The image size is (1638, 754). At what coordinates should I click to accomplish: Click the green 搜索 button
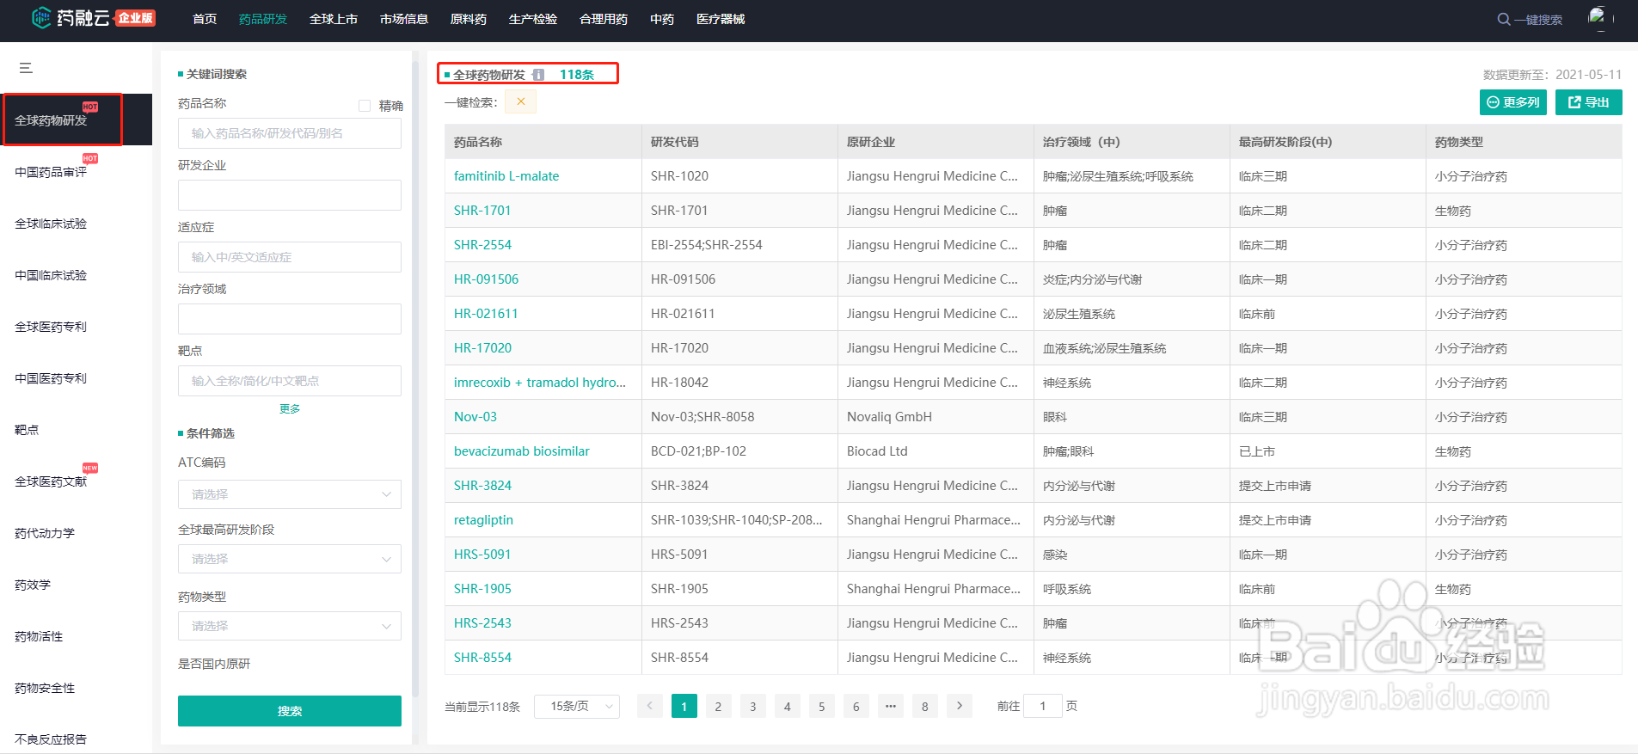(x=290, y=711)
